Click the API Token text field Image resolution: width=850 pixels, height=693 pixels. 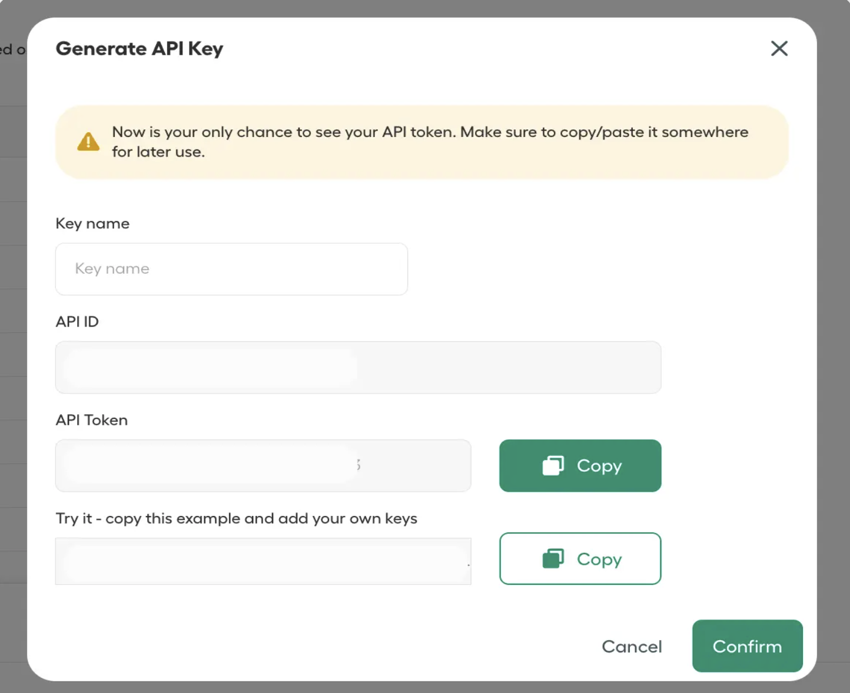coord(263,465)
